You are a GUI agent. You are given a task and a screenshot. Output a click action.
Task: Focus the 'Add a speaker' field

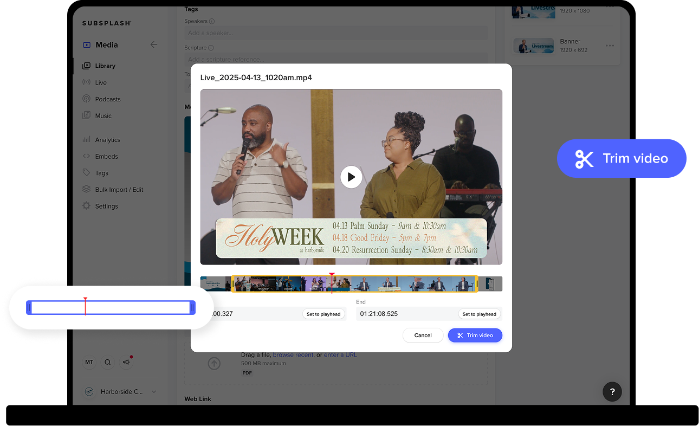(x=335, y=33)
